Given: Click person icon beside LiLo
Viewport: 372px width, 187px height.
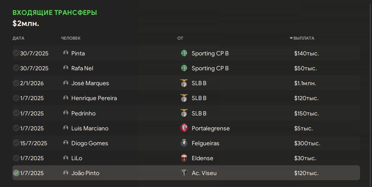Looking at the screenshot, I should click(66, 158).
